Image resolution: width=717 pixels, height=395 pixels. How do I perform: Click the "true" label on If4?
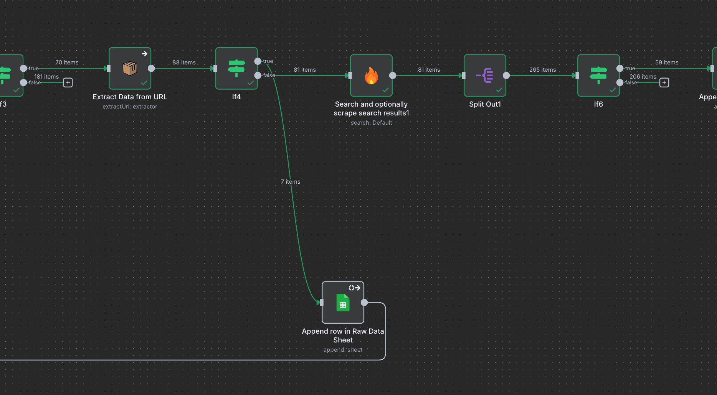pyautogui.click(x=268, y=61)
